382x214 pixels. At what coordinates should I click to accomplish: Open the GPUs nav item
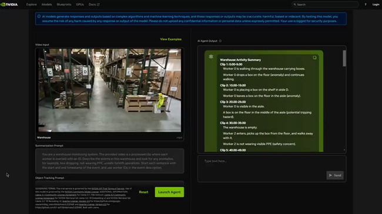(80, 4)
